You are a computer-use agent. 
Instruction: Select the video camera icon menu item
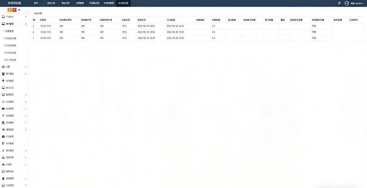pos(3,108)
